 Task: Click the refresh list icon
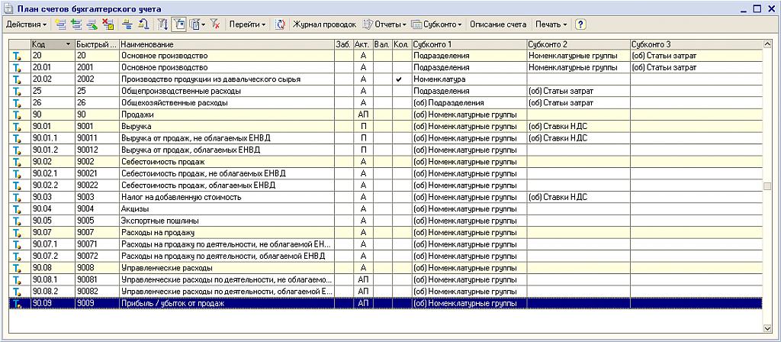coord(280,24)
